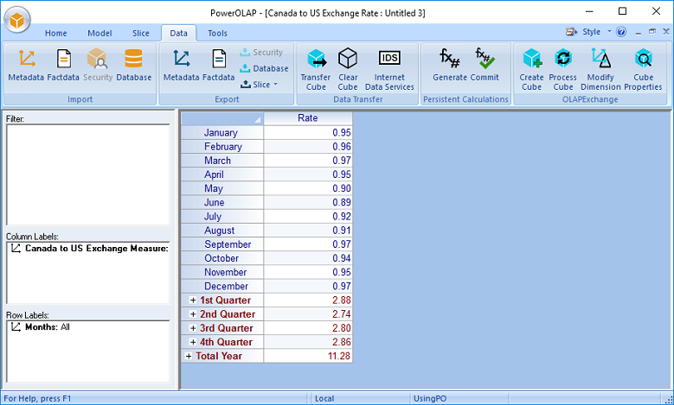
Task: Click the grid corner select-all cell
Action: [222, 118]
